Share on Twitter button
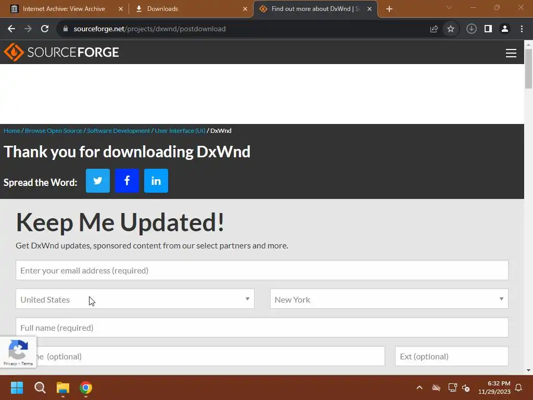Viewport: 533px width, 400px height. [97, 181]
